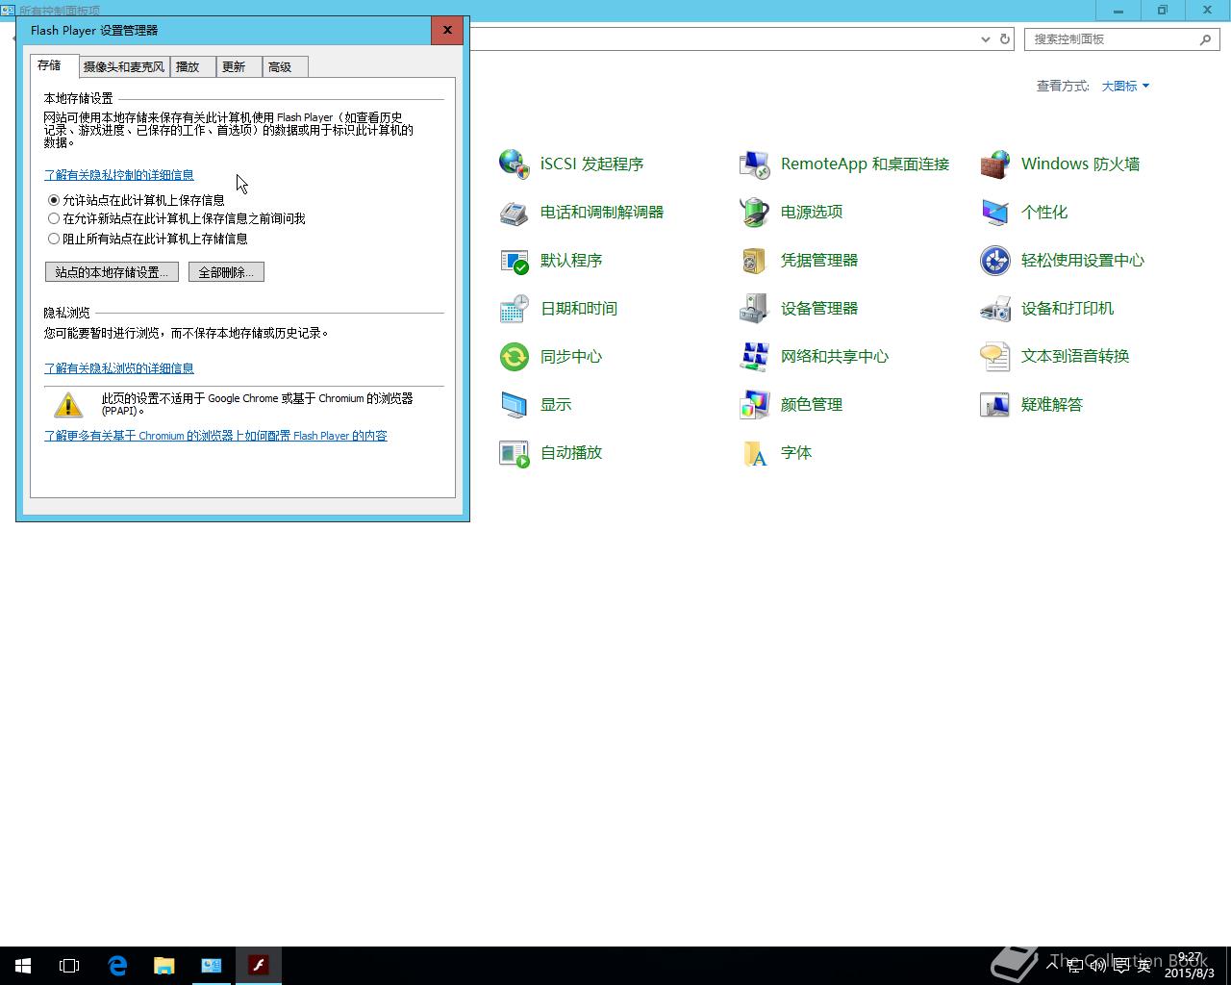Open link about Chromium Flash Player configuration
This screenshot has width=1231, height=985.
point(215,436)
